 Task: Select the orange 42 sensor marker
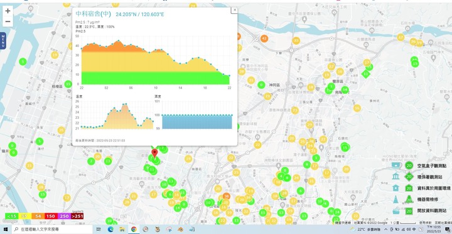[264, 38]
